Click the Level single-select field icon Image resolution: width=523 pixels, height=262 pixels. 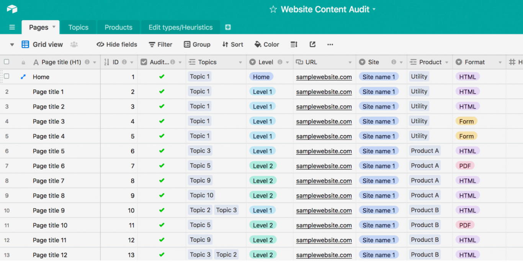pyautogui.click(x=252, y=62)
